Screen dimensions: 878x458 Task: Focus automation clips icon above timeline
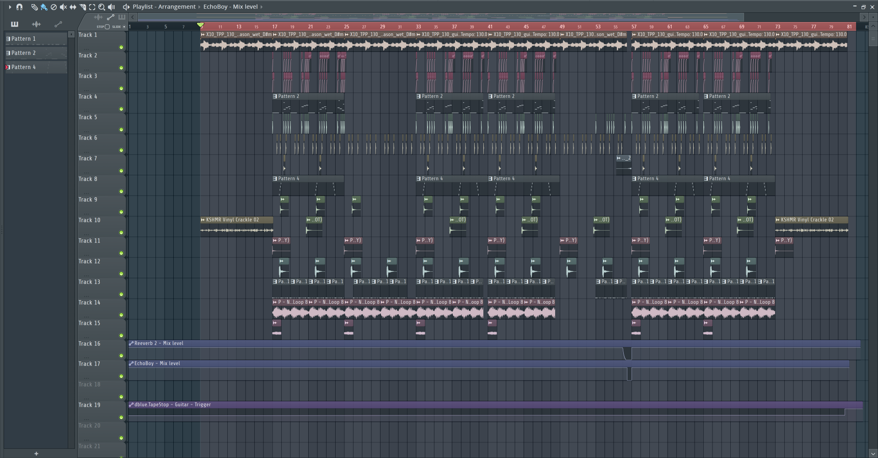click(x=110, y=17)
